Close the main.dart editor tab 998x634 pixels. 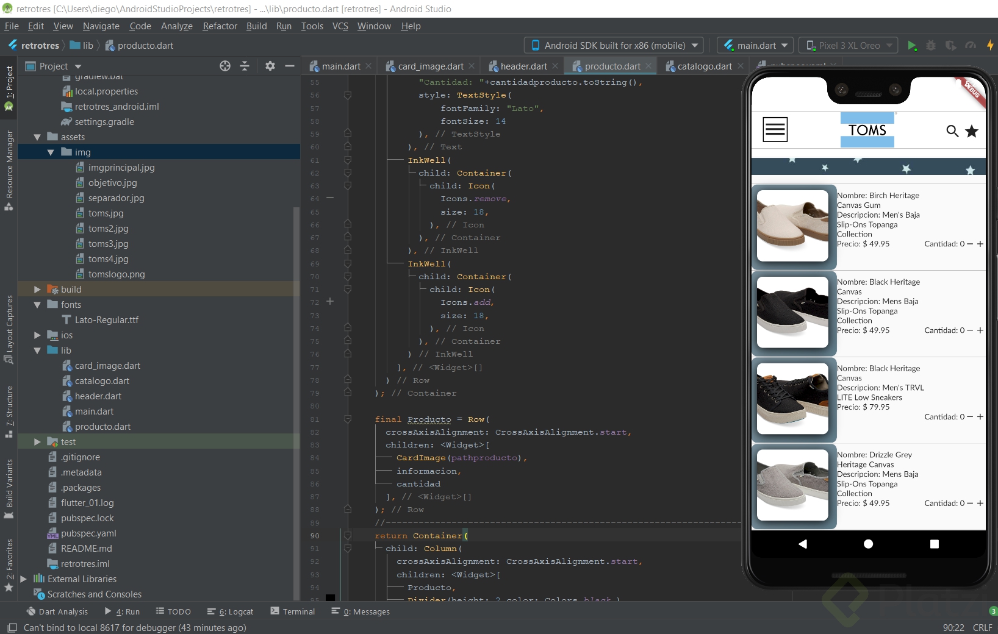(x=368, y=66)
